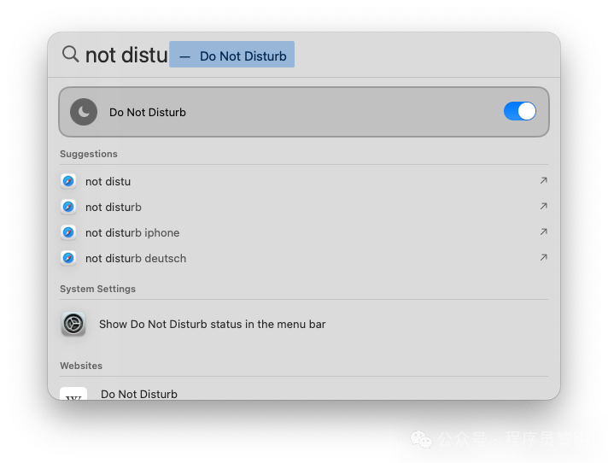This screenshot has width=608, height=463.
Task: Click the arrow for "not disturb" suggestion
Action: 544,206
